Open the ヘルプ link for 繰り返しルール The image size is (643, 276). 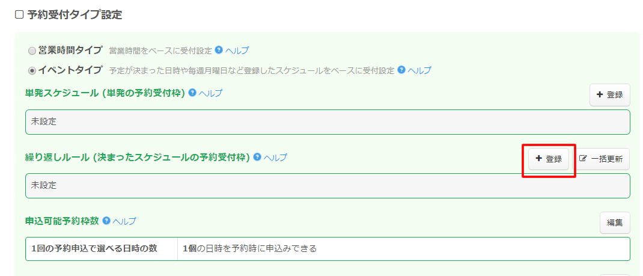point(275,157)
